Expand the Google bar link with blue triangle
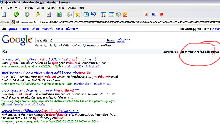The image size is (220, 124). click(72, 29)
